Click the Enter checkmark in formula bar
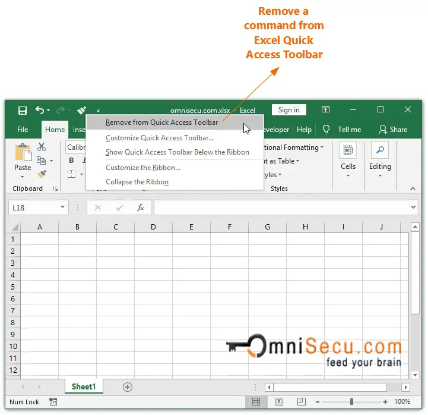The width and height of the screenshot is (428, 415). (119, 207)
